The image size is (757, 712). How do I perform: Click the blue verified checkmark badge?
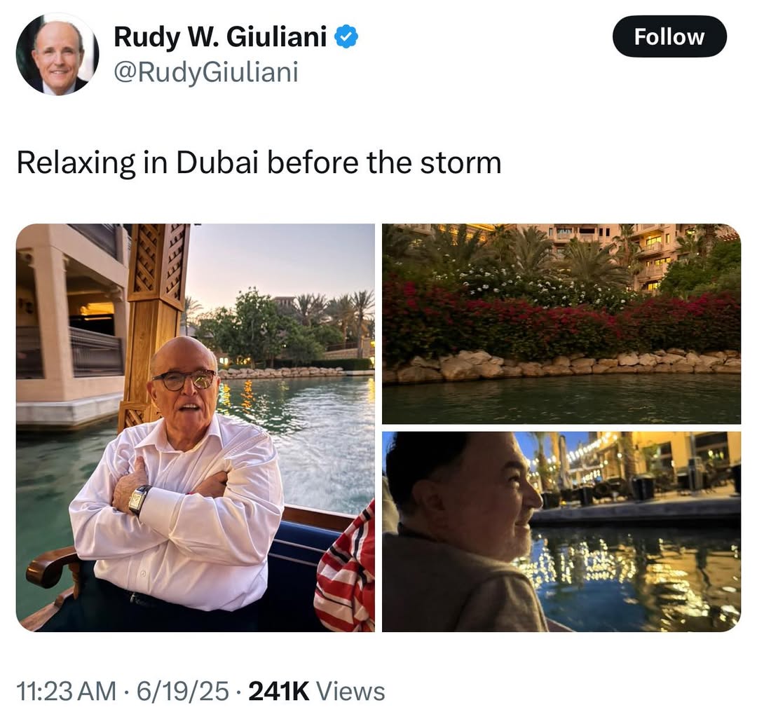click(x=346, y=37)
